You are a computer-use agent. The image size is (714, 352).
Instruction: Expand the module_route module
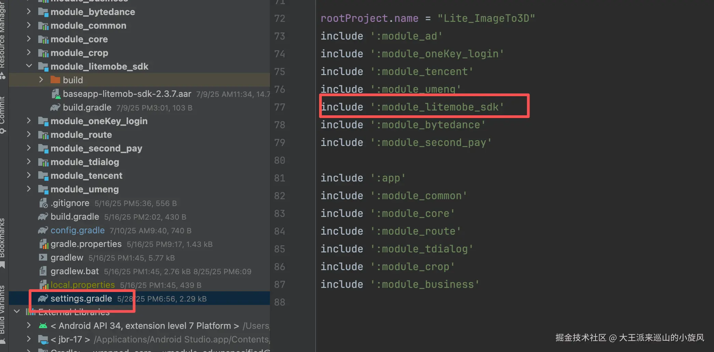pos(29,134)
